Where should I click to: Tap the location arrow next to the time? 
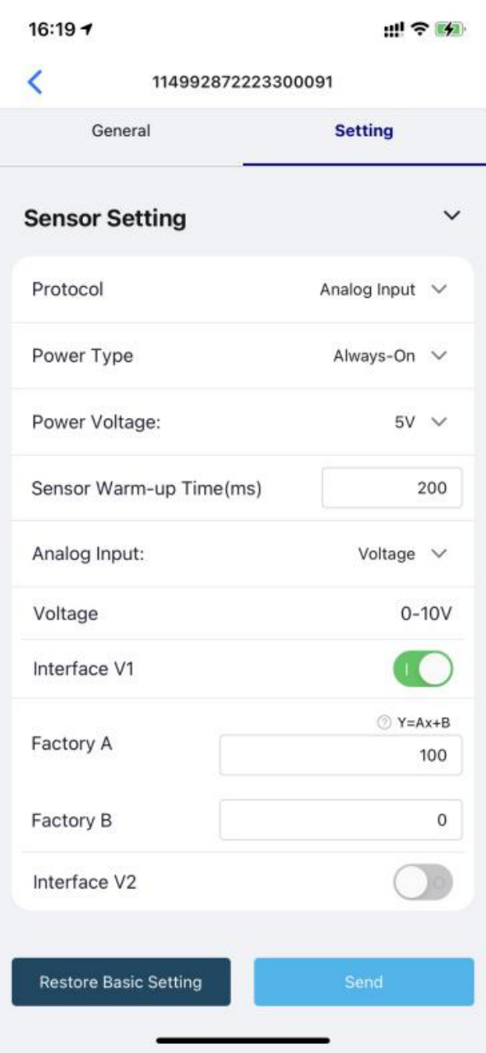tap(87, 30)
